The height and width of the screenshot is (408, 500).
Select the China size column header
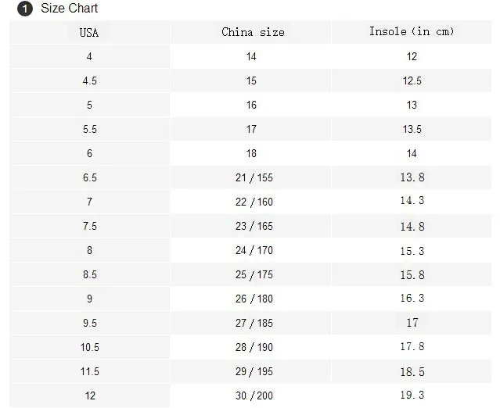[x=250, y=33]
